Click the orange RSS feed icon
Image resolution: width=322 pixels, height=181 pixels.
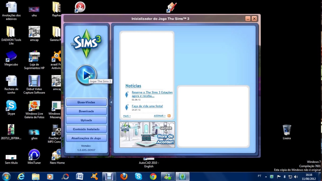tap(169, 116)
